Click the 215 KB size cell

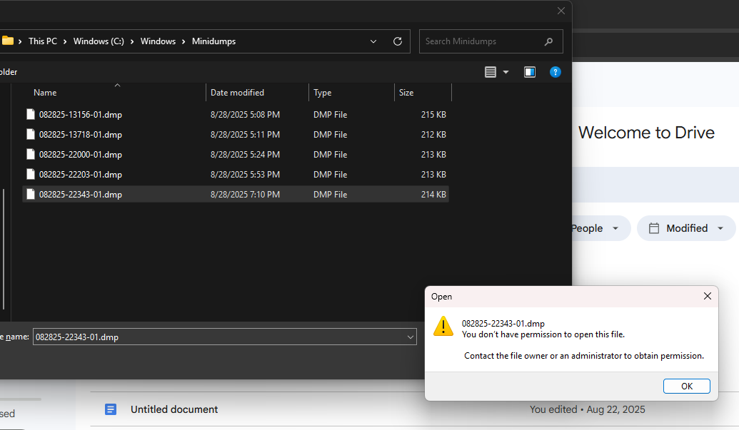click(433, 114)
